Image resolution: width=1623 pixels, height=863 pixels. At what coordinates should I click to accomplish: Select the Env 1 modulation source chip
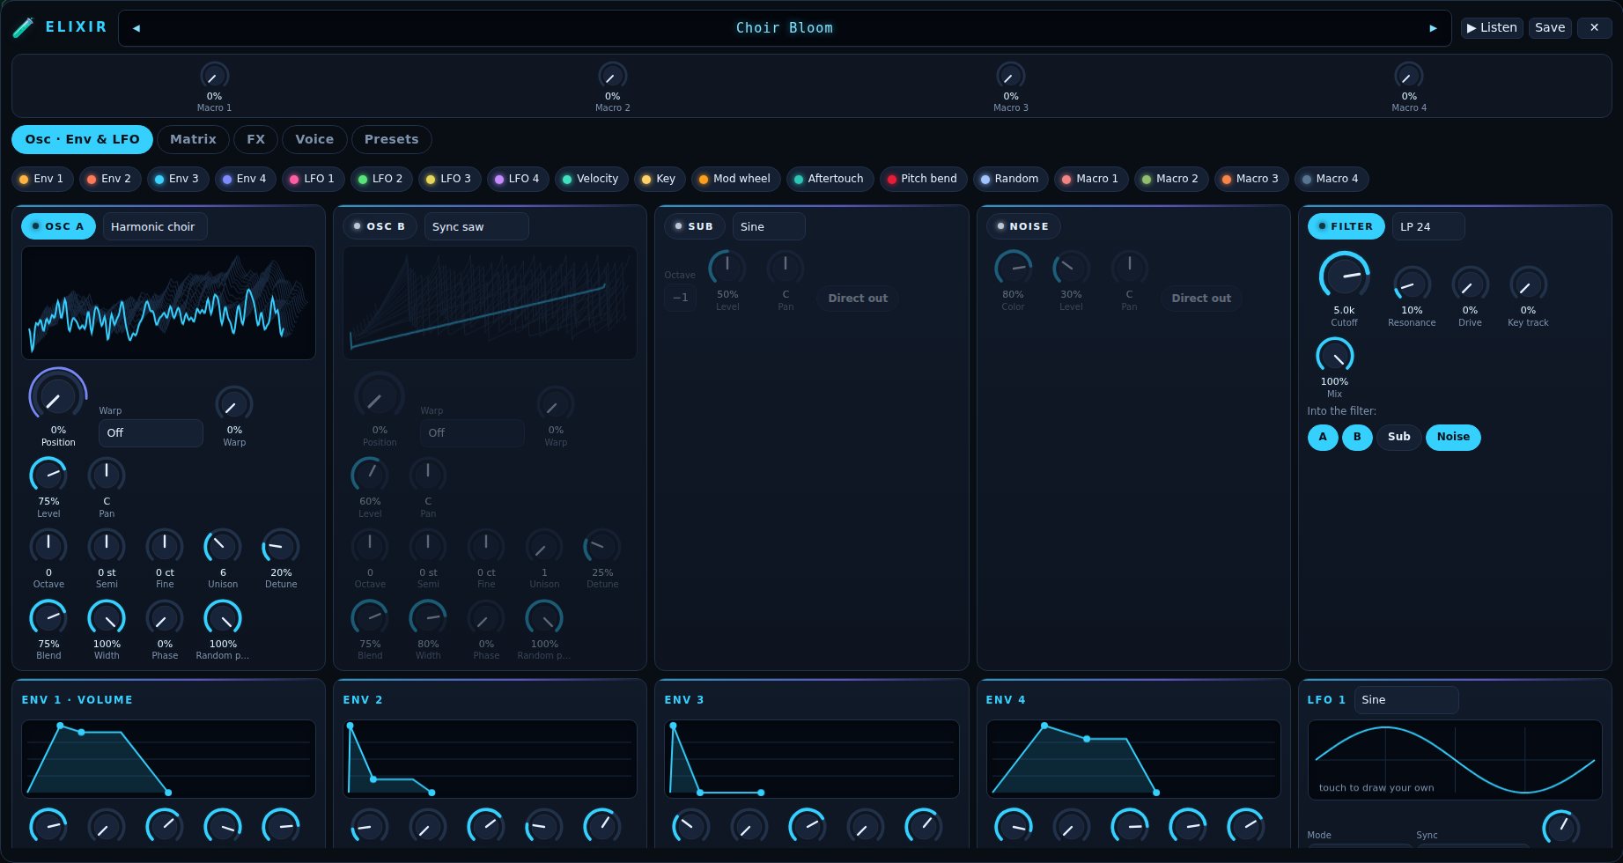pos(42,179)
